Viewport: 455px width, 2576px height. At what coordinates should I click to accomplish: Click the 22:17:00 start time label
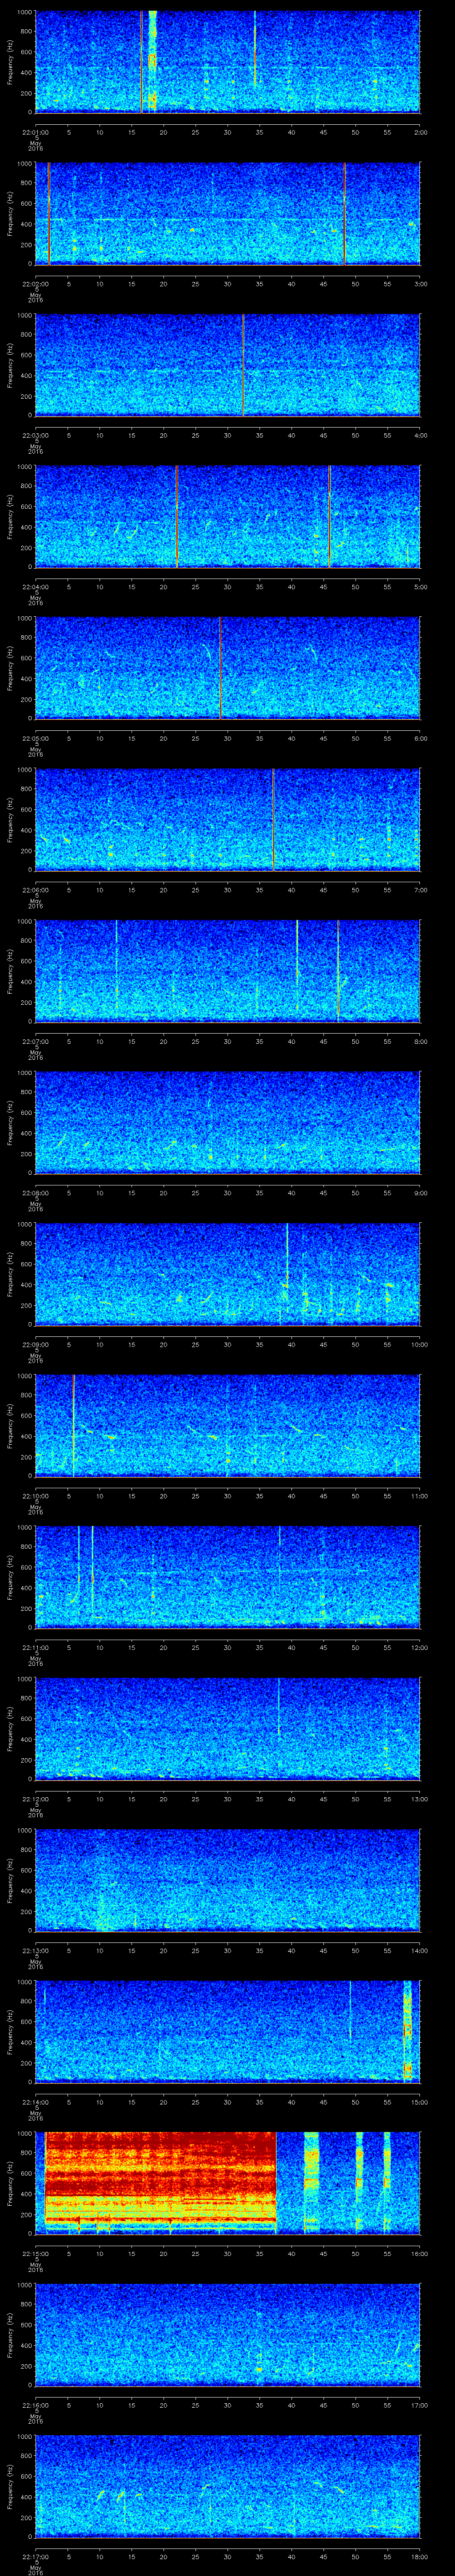[x=35, y=2556]
